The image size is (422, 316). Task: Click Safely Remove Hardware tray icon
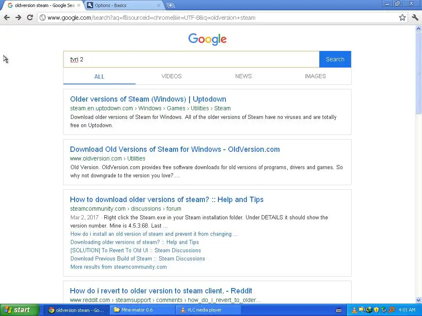pyautogui.click(x=384, y=310)
